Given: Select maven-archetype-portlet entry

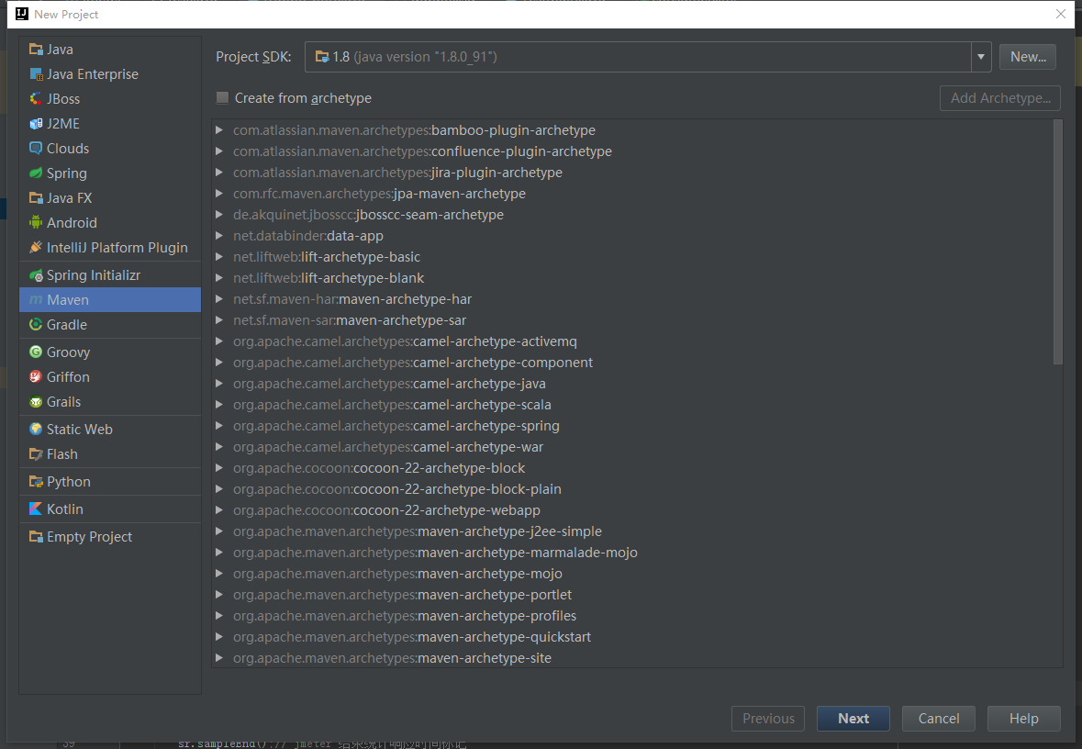Looking at the screenshot, I should [x=402, y=595].
